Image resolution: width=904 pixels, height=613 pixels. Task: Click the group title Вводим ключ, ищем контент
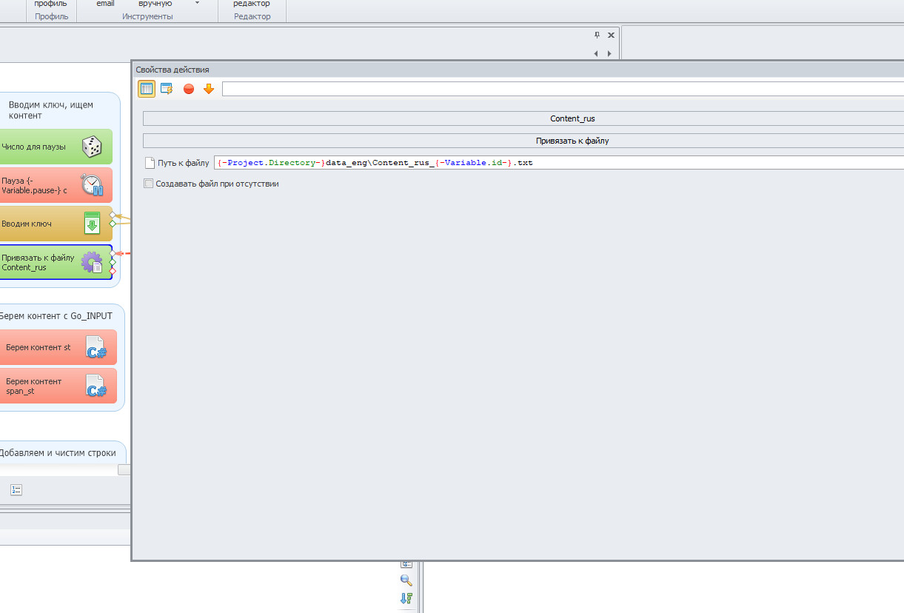tap(51, 110)
